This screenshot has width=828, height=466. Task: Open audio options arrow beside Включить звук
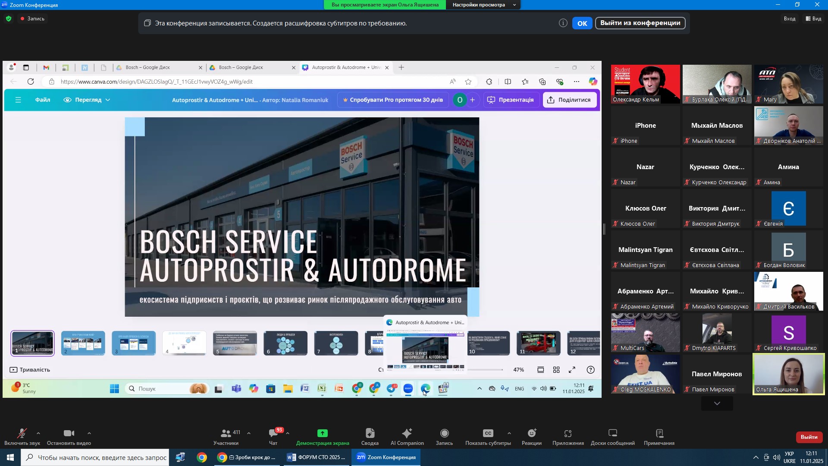point(38,433)
